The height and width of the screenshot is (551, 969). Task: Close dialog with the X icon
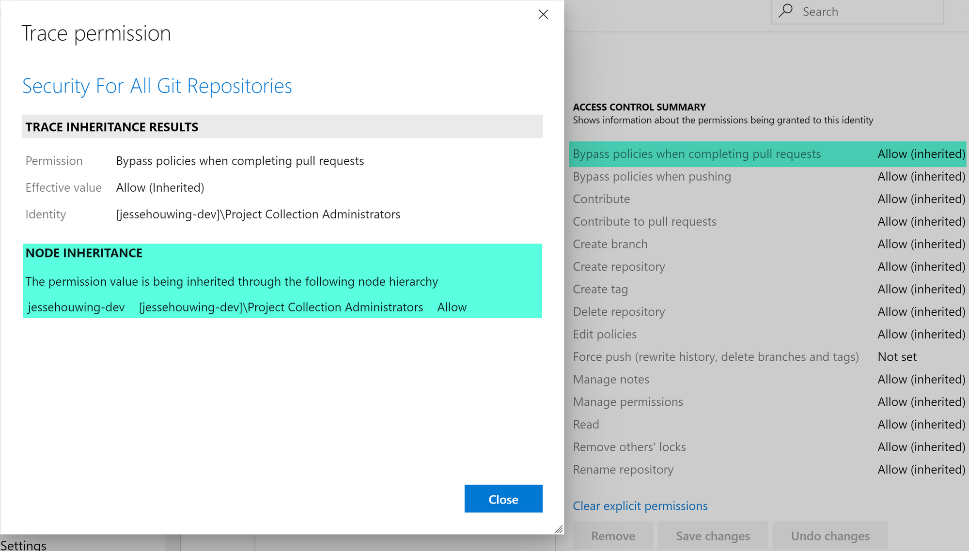click(543, 15)
